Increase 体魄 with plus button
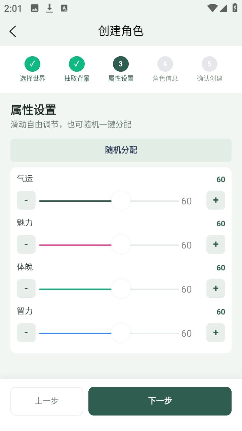This screenshot has width=242, height=431. (215, 289)
